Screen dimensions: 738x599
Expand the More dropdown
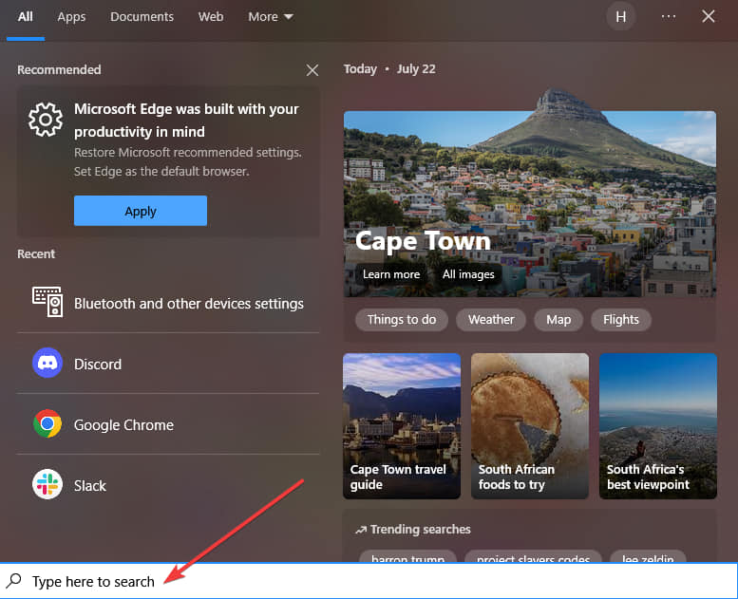coord(271,17)
